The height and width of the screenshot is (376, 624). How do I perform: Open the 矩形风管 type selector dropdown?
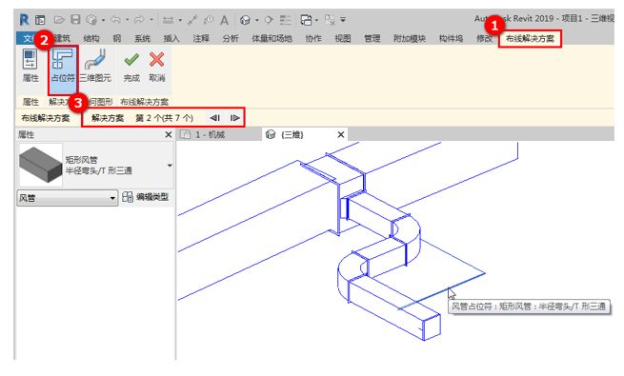170,166
